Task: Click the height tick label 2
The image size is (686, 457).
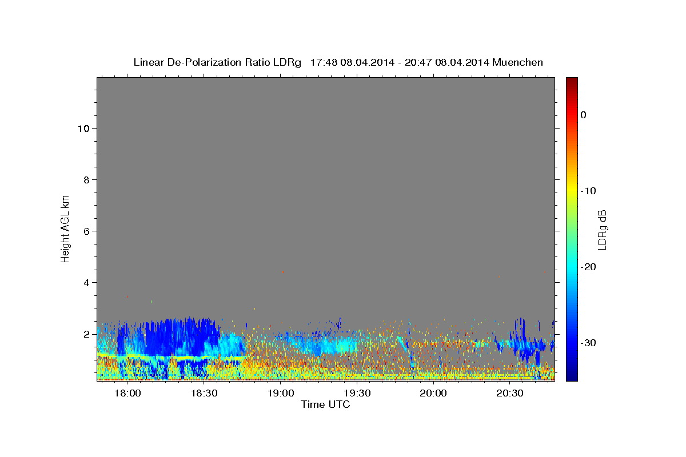Action: pyautogui.click(x=86, y=334)
